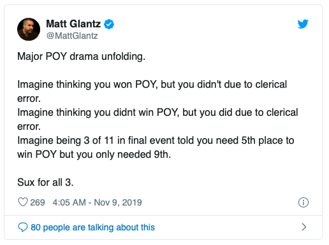Click the blue verified checkmark badge
The height and width of the screenshot is (245, 329).
click(109, 24)
